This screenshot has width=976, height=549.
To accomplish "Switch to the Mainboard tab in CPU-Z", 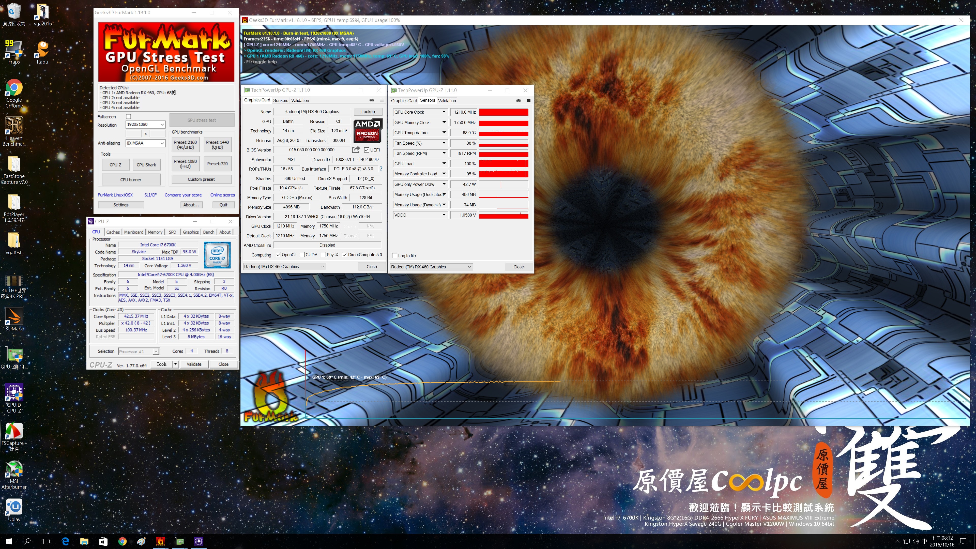I will tap(134, 232).
